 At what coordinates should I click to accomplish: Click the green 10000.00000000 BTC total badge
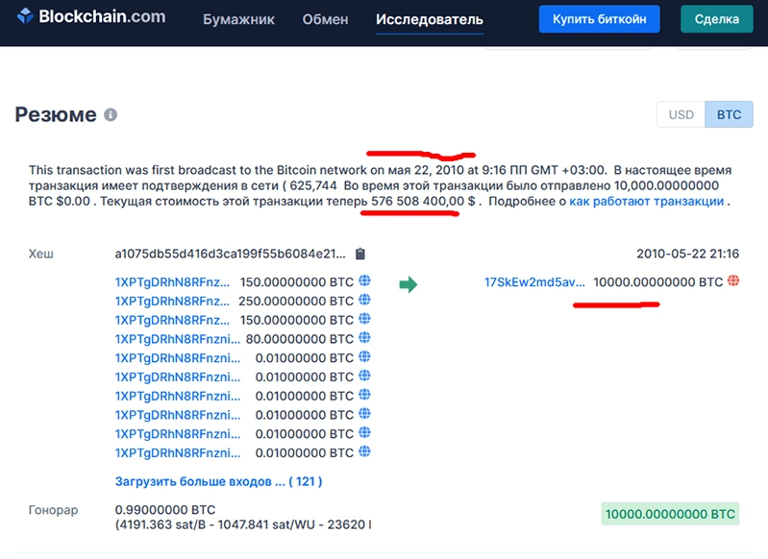coord(670,514)
